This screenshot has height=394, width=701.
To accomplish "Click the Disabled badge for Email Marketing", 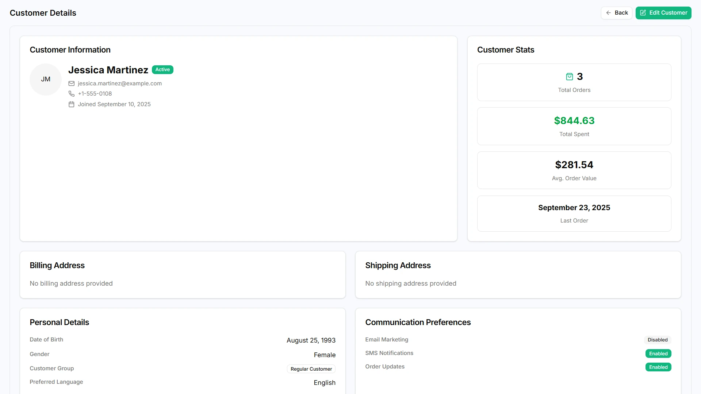I will pyautogui.click(x=658, y=340).
